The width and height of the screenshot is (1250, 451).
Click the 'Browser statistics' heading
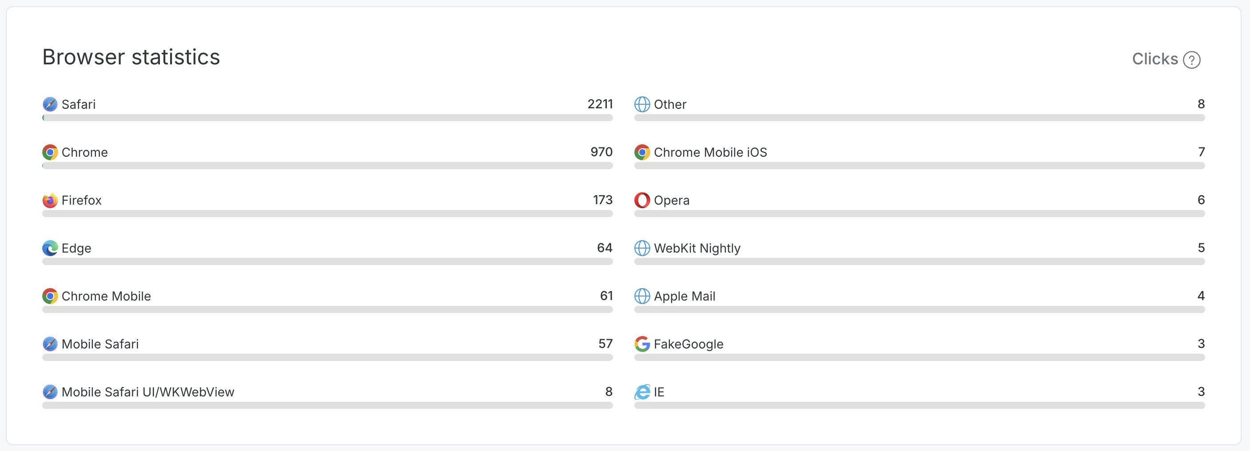coord(131,57)
